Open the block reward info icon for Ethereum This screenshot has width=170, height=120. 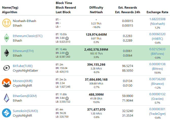point(67,53)
